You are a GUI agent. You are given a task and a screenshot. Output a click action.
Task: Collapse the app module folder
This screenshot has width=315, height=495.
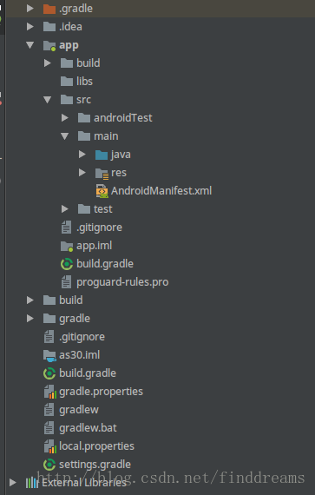[30, 45]
